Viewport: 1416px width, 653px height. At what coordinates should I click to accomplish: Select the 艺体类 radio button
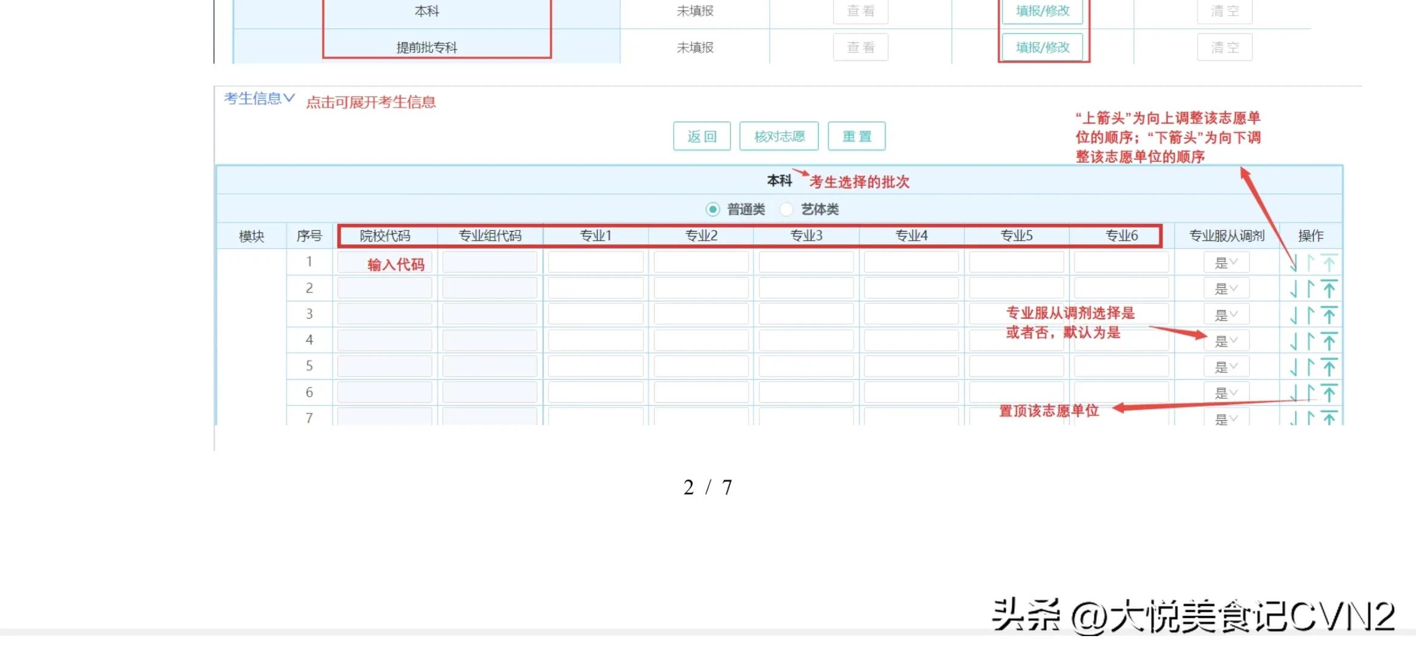click(787, 209)
